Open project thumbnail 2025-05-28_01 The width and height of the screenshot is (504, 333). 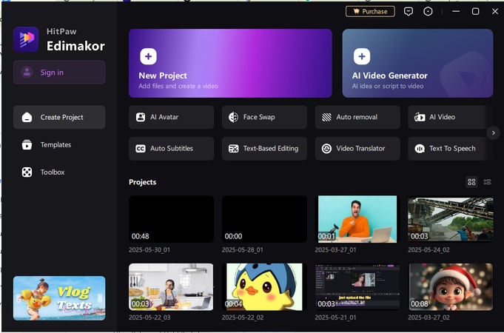tap(264, 219)
